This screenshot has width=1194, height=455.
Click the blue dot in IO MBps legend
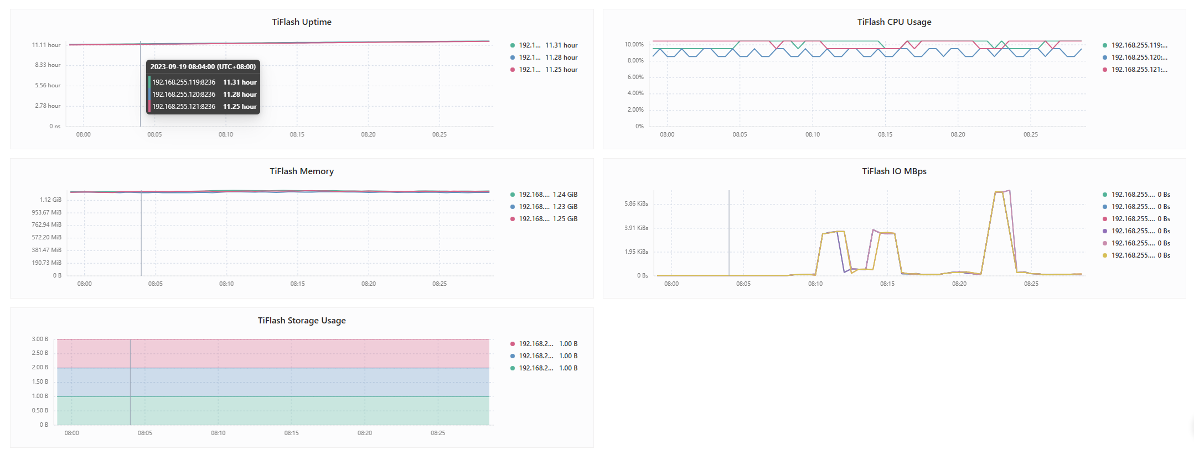pyautogui.click(x=1105, y=207)
